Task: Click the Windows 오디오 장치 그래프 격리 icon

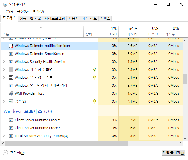Action: (11, 86)
